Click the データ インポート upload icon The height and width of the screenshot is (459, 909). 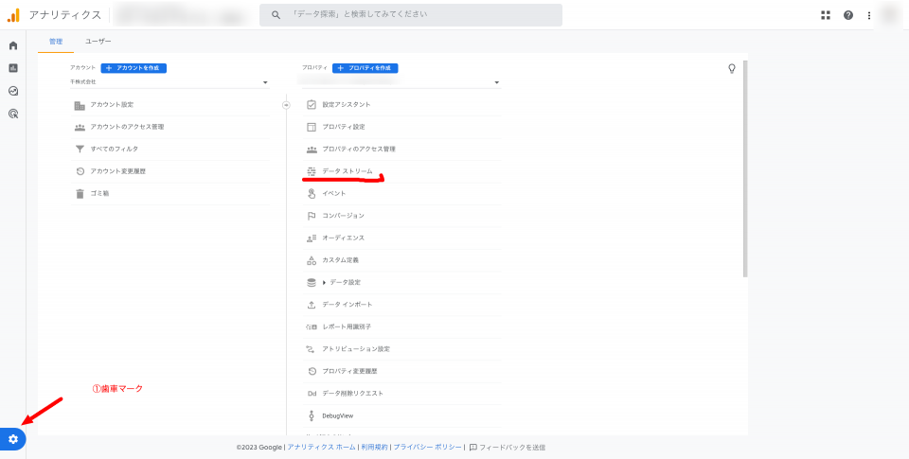(x=312, y=305)
